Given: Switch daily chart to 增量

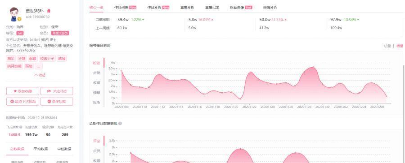Looking at the screenshot, I should click(x=400, y=46).
